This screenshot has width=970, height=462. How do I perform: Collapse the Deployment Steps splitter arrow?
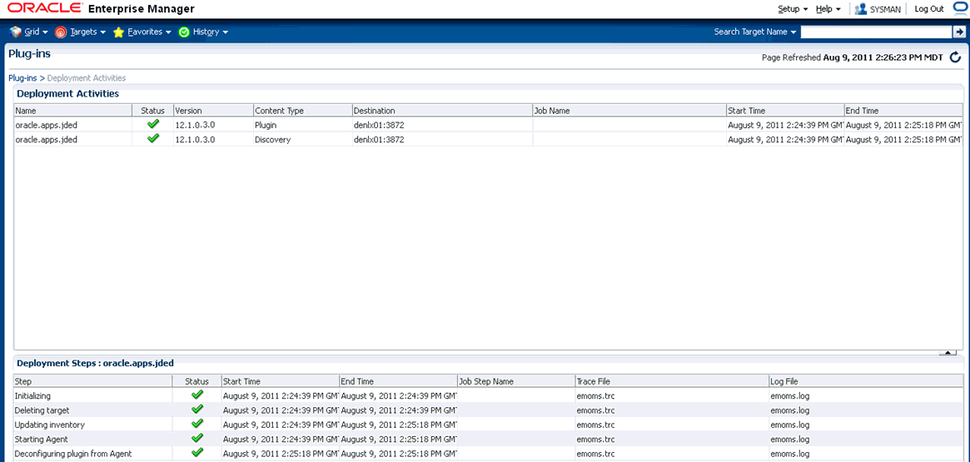(x=947, y=353)
